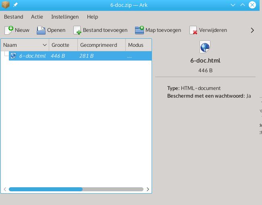The image size is (262, 205).
Task: Click the Nieuw button label
Action: coord(22,30)
